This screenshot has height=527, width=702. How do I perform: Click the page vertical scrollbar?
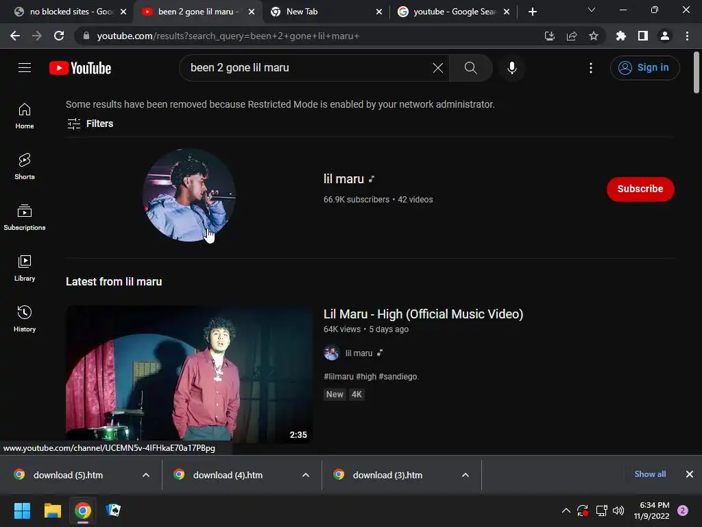tap(697, 72)
